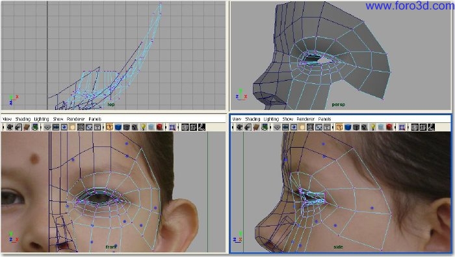
Task: Click X-Ray Active Components icon, front panel
Action: pyautogui.click(x=193, y=127)
